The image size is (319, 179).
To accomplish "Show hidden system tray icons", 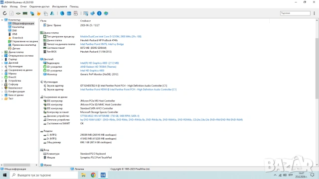I will tap(275, 175).
